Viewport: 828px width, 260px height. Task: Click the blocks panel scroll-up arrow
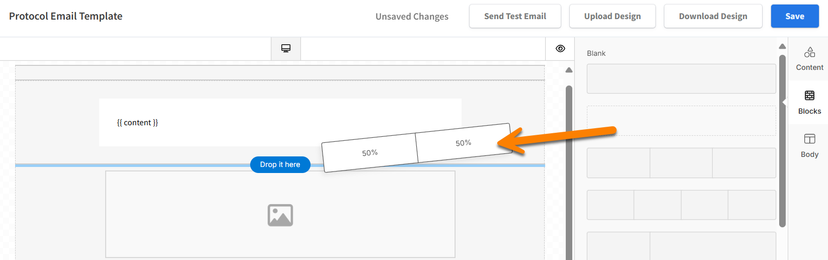tap(782, 46)
